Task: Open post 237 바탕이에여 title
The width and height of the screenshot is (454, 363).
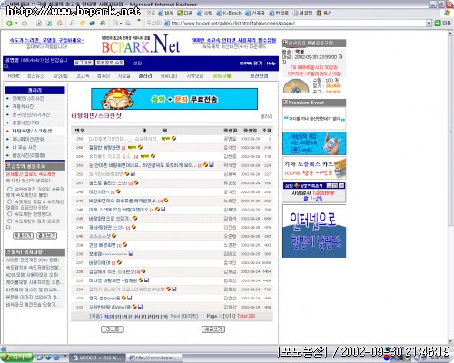Action: click(x=100, y=262)
